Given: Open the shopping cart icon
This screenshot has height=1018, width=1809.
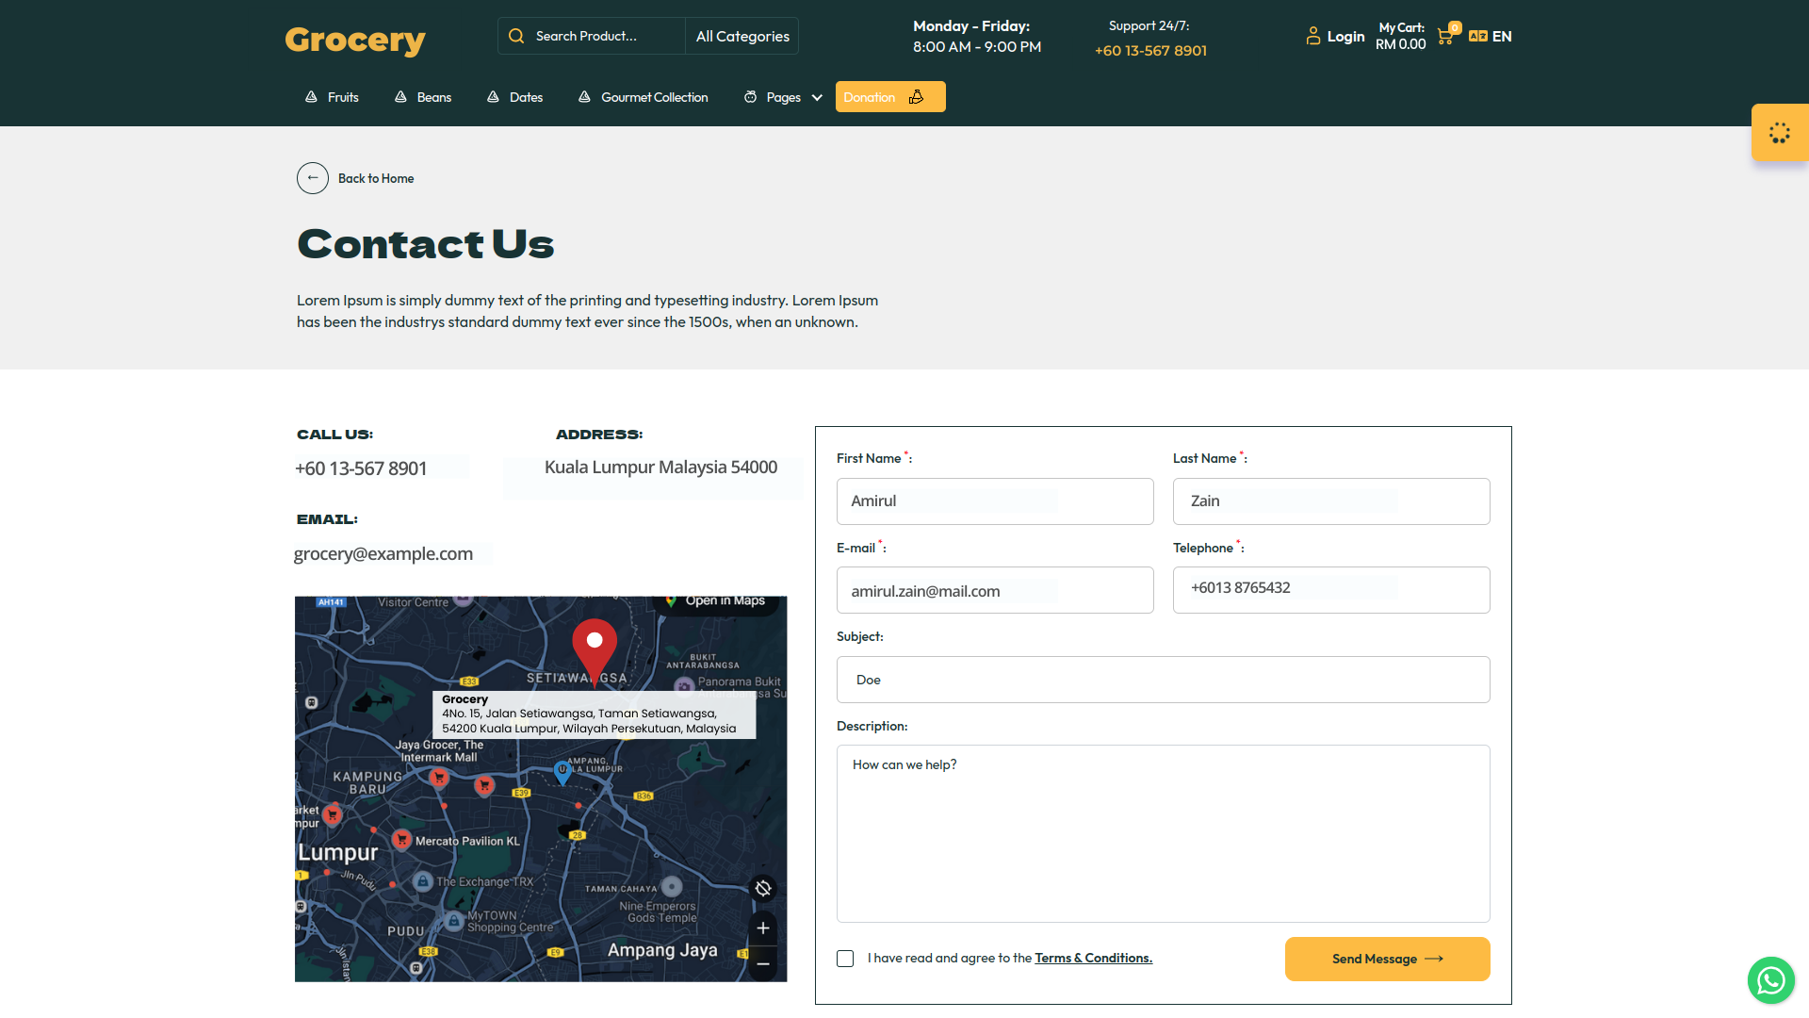Looking at the screenshot, I should tap(1445, 38).
